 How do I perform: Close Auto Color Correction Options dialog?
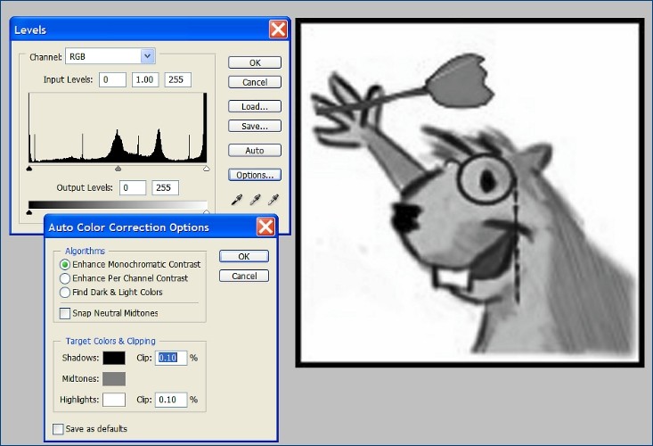(x=265, y=227)
